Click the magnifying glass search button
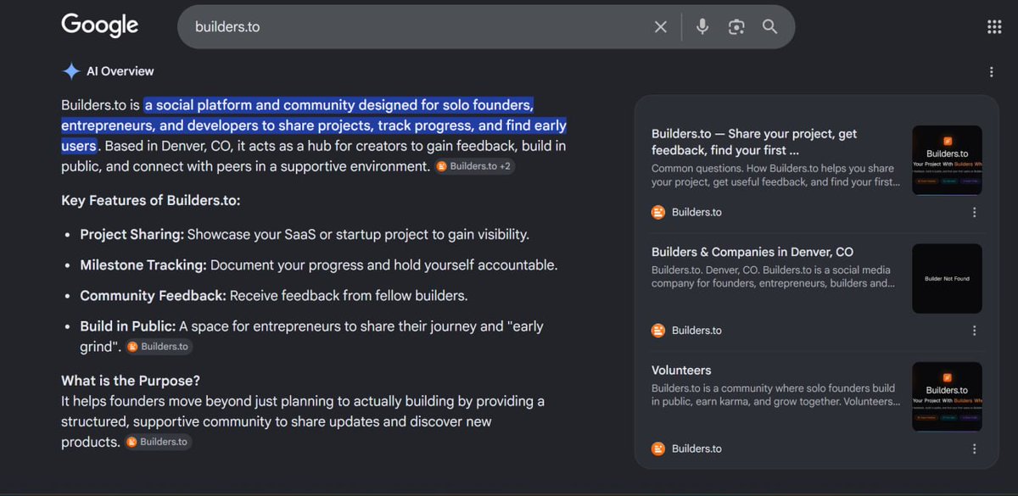 [769, 27]
